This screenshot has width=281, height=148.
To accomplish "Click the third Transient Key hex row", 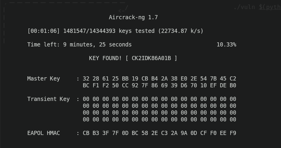I will pos(159,113).
